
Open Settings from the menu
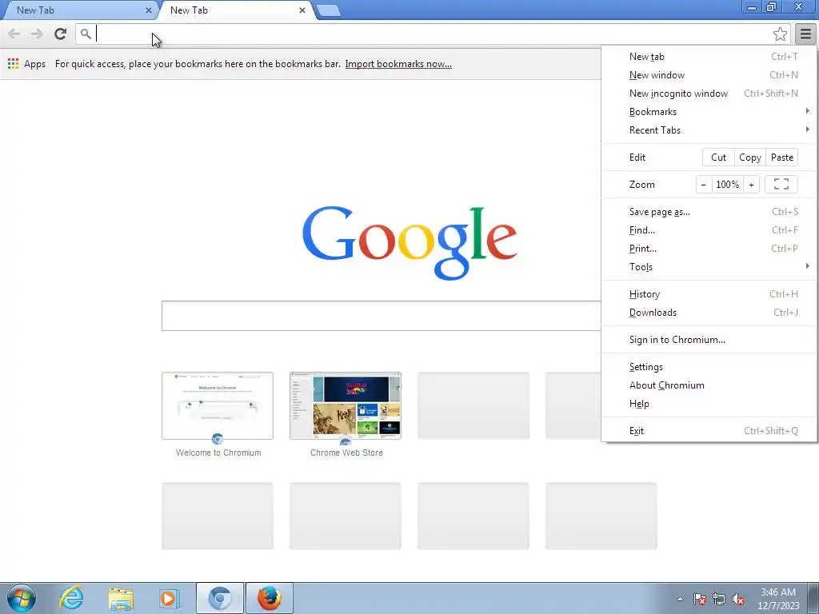(709, 366)
